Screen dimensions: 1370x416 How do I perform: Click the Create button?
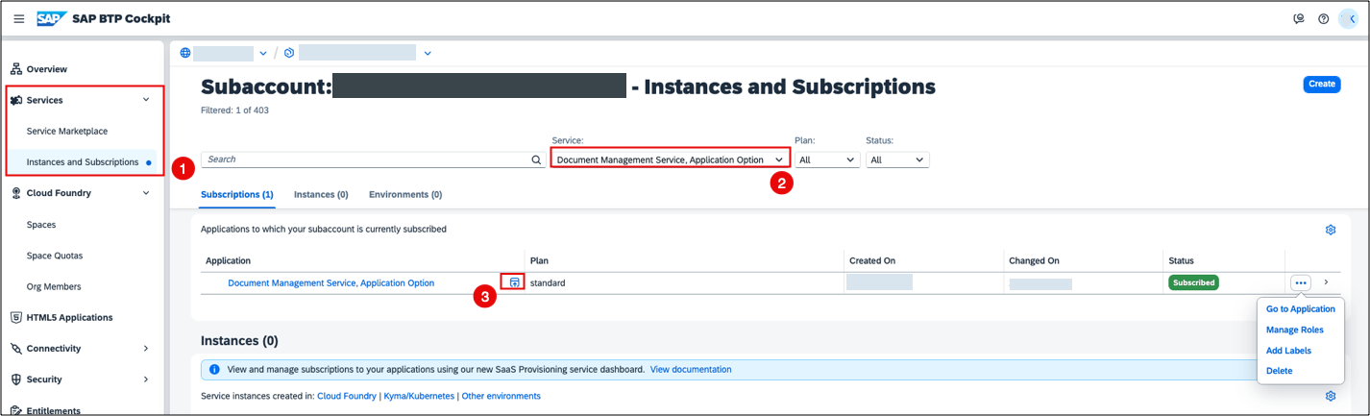pyautogui.click(x=1322, y=84)
